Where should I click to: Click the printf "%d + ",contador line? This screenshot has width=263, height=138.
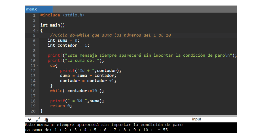pyautogui.click(x=91, y=71)
